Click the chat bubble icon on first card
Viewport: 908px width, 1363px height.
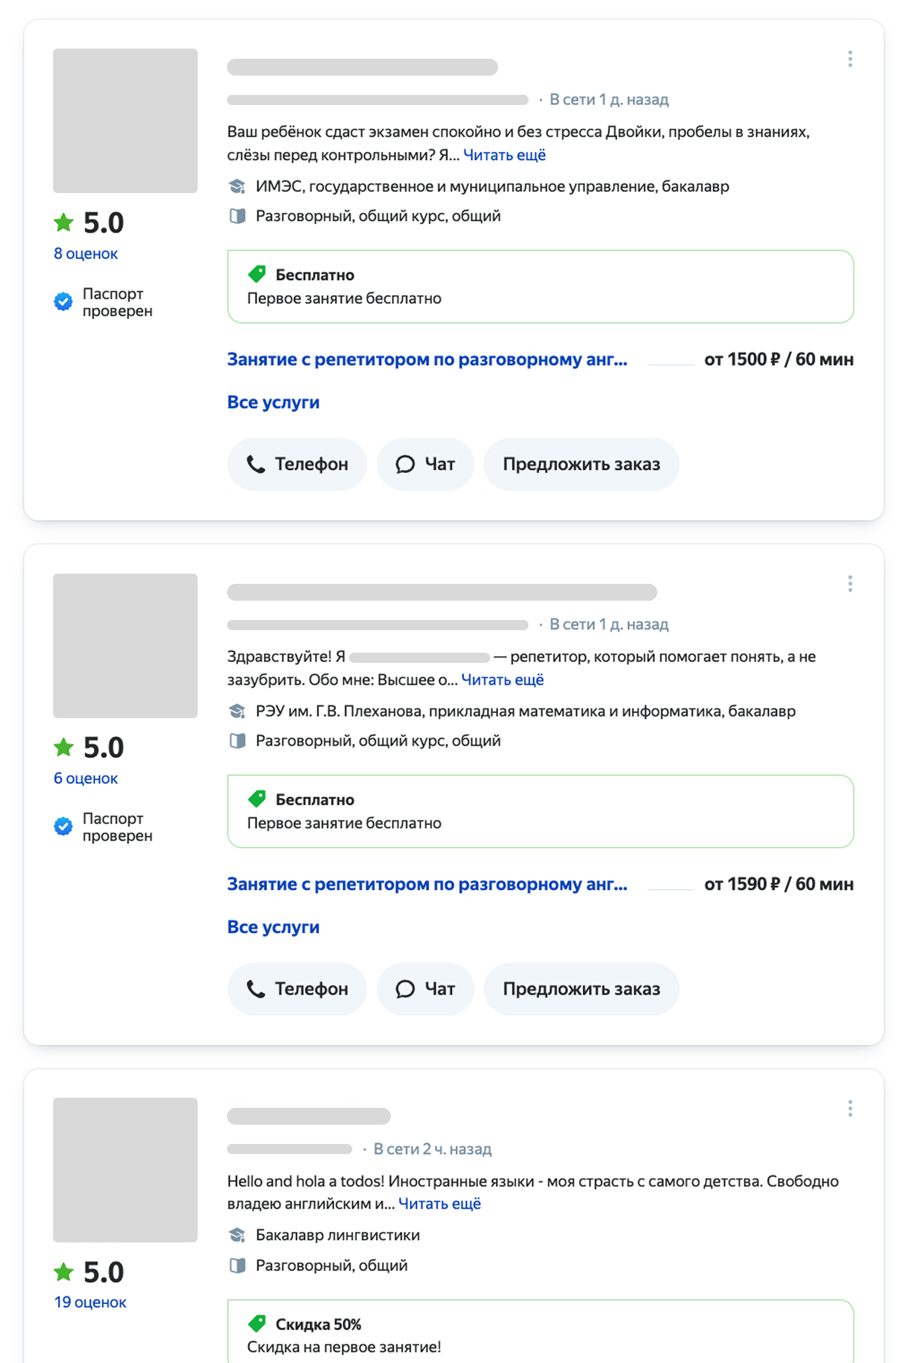point(407,464)
